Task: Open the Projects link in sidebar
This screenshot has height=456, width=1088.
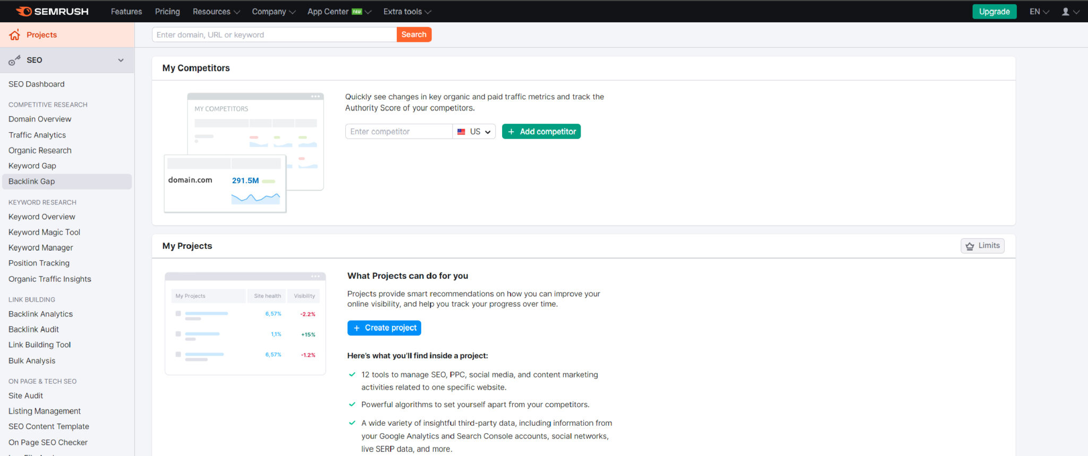Action: click(42, 35)
